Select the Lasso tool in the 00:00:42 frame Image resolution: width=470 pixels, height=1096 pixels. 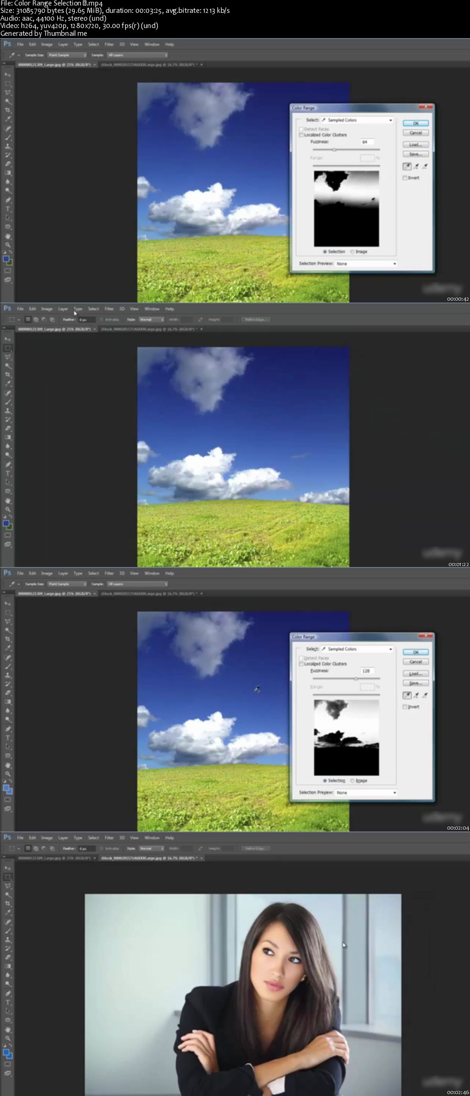(x=8, y=92)
